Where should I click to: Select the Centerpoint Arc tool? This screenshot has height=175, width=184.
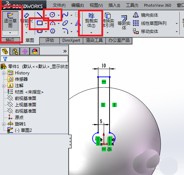pyautogui.click(x=52, y=23)
